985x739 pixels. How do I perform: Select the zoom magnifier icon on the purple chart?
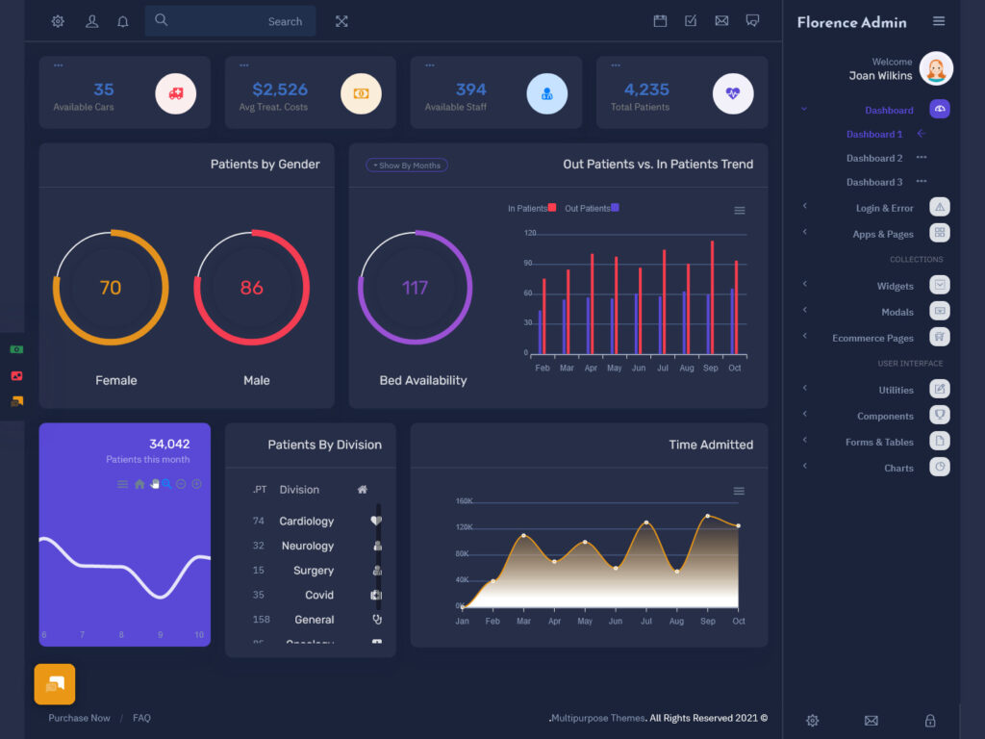167,484
